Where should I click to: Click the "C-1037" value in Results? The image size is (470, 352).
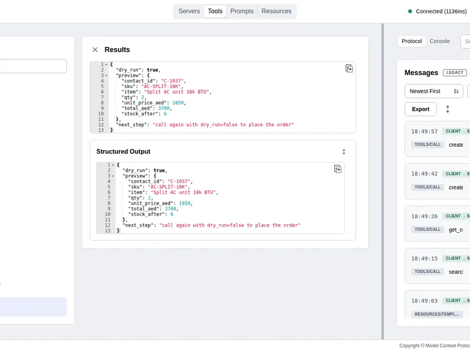tap(172, 81)
